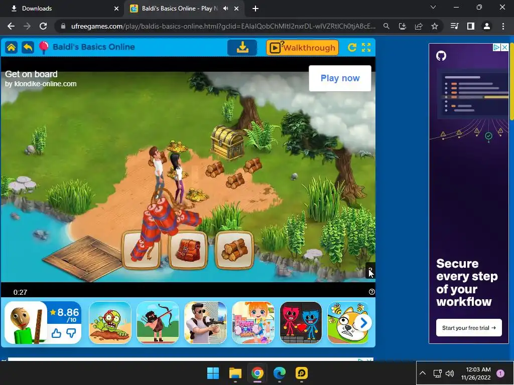This screenshot has height=385, width=514.
Task: Toggle the Chrome side panel
Action: click(471, 26)
